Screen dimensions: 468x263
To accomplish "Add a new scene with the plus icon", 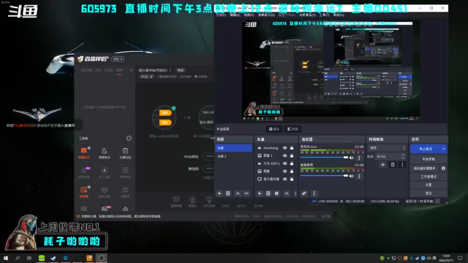I will pyautogui.click(x=219, y=193).
